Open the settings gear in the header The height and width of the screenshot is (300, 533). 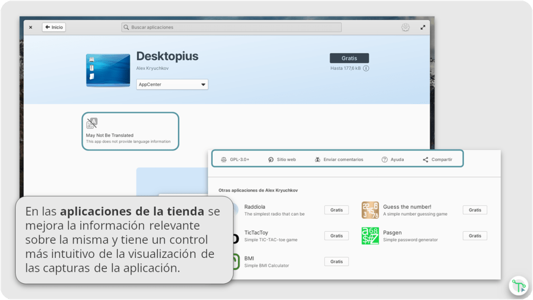tap(405, 27)
